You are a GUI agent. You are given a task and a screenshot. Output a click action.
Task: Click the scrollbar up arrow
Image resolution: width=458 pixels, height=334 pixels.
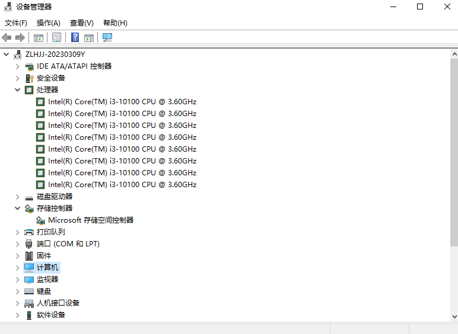(454, 54)
